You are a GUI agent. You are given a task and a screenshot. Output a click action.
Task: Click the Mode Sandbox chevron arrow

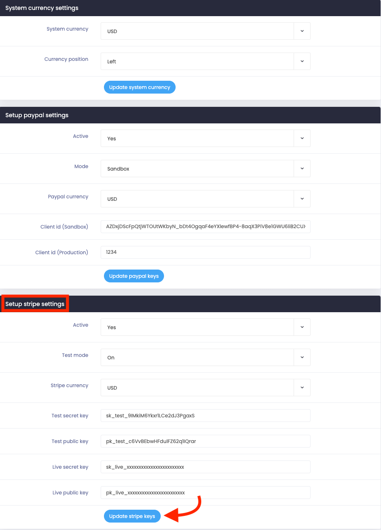302,169
